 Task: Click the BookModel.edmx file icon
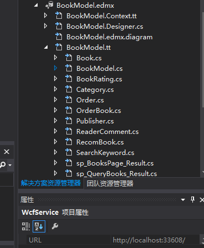49,5
